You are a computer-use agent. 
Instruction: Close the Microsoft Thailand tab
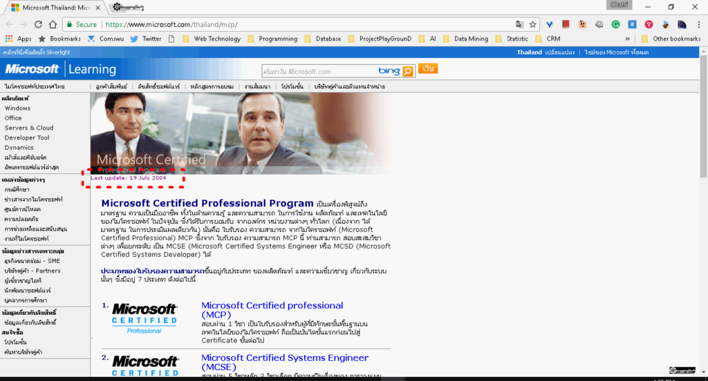pyautogui.click(x=98, y=7)
